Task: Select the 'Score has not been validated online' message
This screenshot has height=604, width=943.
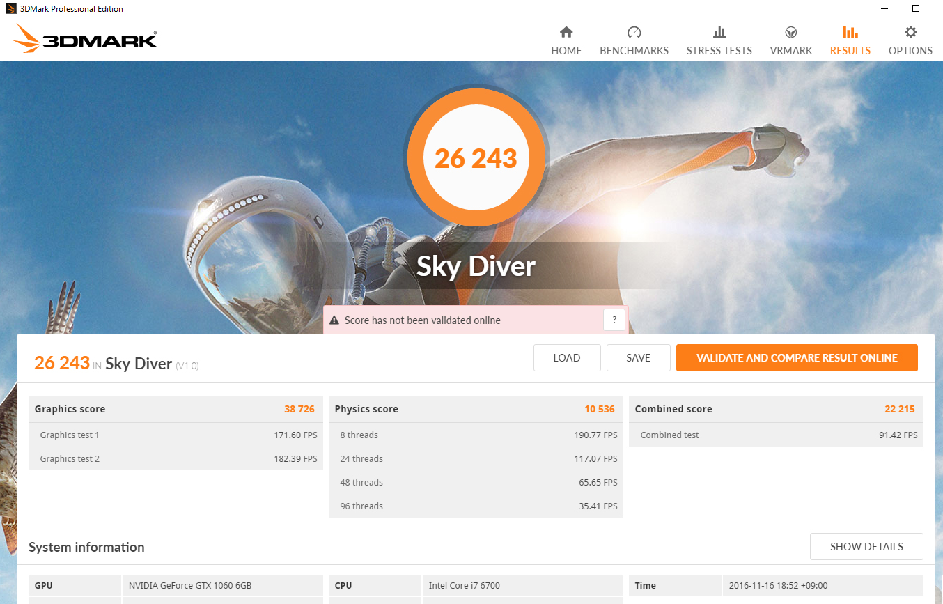Action: coord(423,320)
